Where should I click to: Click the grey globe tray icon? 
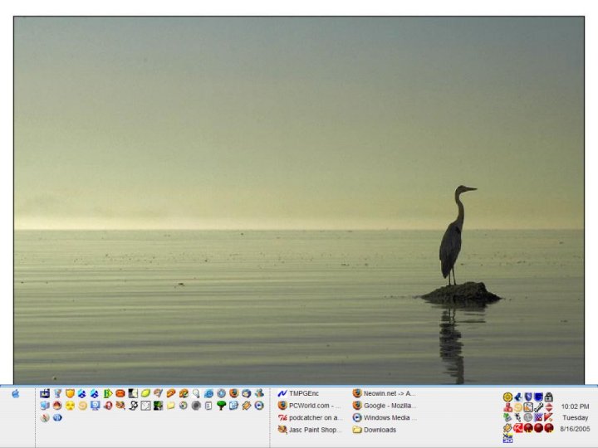pos(528,417)
